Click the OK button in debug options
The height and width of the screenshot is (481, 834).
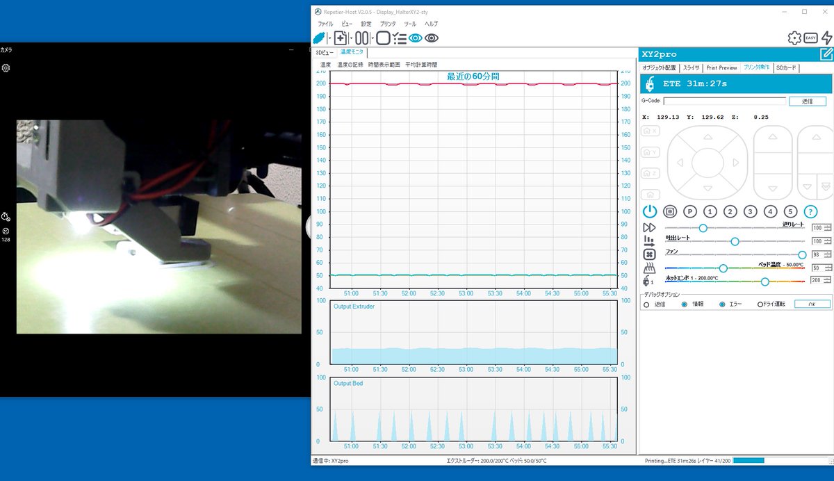[812, 304]
